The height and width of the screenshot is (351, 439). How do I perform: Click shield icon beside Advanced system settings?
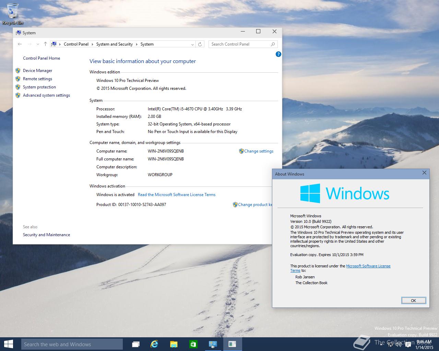18,95
